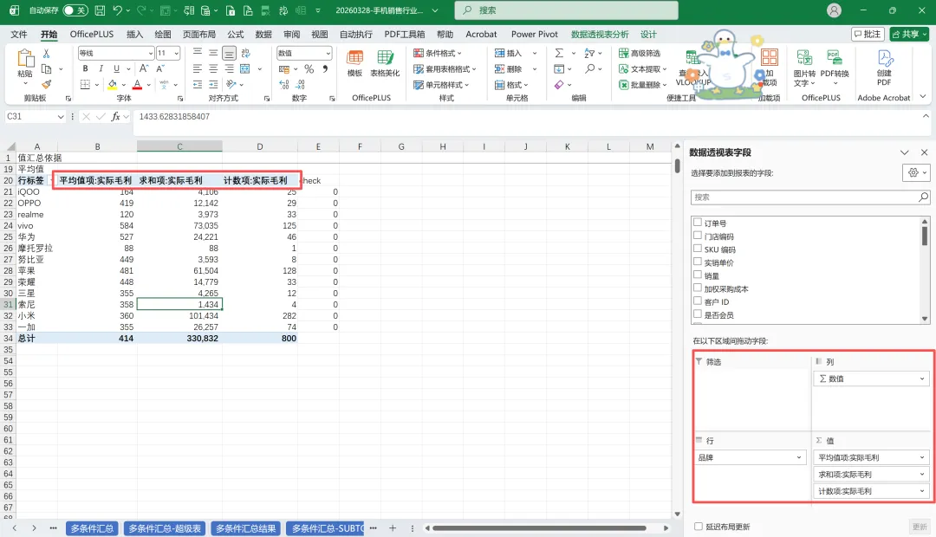Check the 客户 ID field checkbox

coord(697,301)
